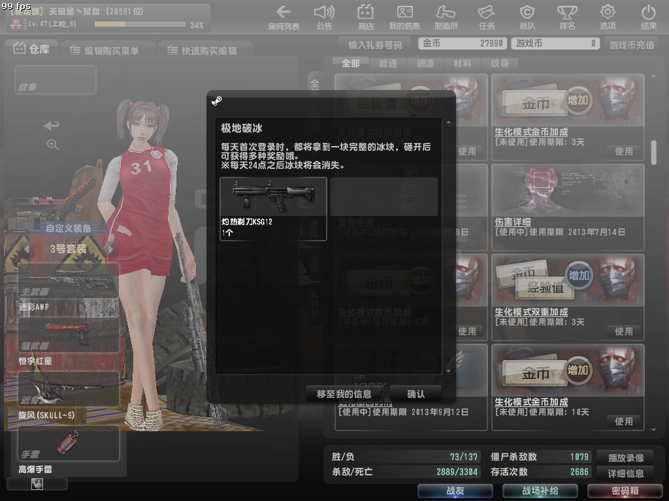The width and height of the screenshot is (669, 501).
Task: Select the 普通 filter tab
Action: [x=388, y=63]
